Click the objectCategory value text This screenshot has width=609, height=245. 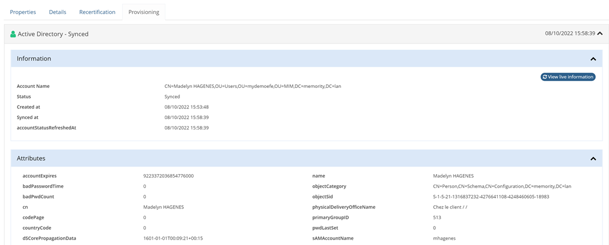pyautogui.click(x=502, y=186)
